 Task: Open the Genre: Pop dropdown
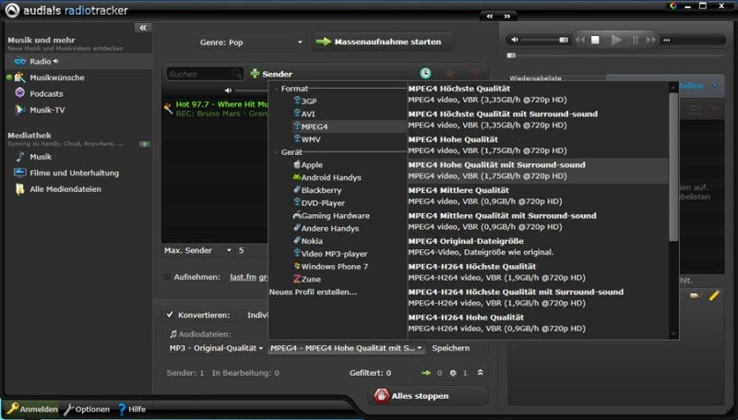click(x=251, y=42)
